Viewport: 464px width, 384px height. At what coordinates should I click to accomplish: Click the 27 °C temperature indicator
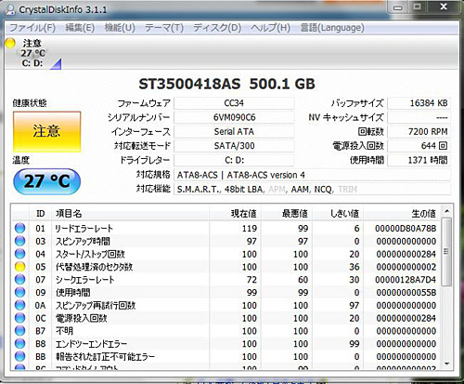tap(46, 181)
